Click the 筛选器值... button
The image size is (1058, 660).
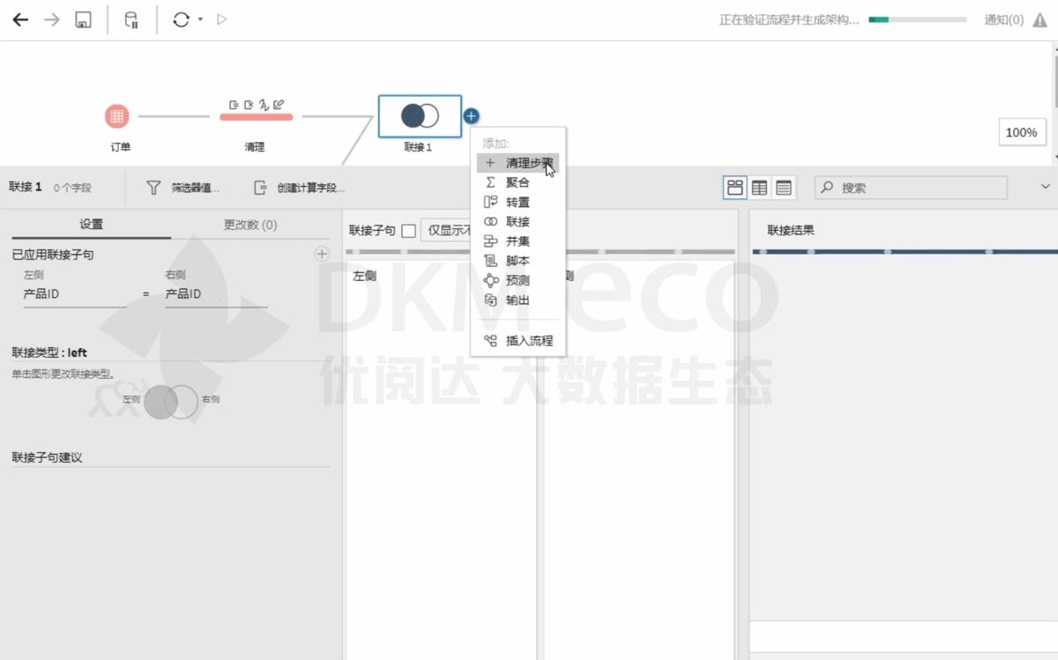(183, 188)
